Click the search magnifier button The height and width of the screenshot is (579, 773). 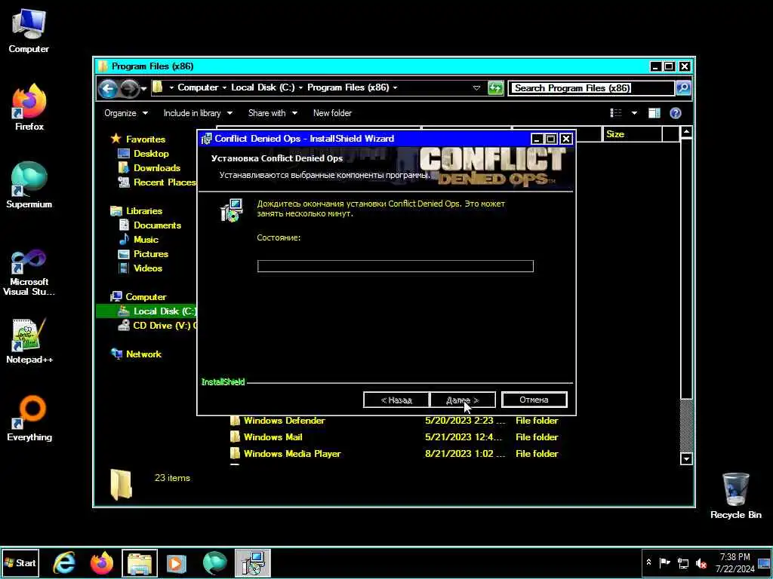point(683,88)
